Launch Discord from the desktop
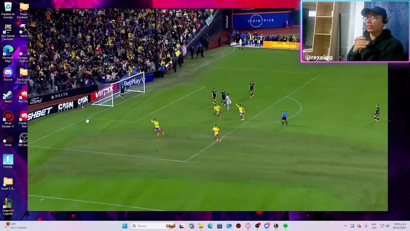 click(8, 74)
